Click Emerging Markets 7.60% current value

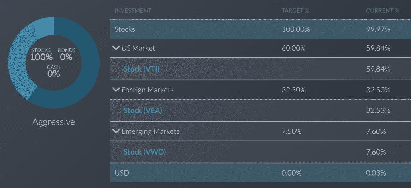[x=376, y=131]
